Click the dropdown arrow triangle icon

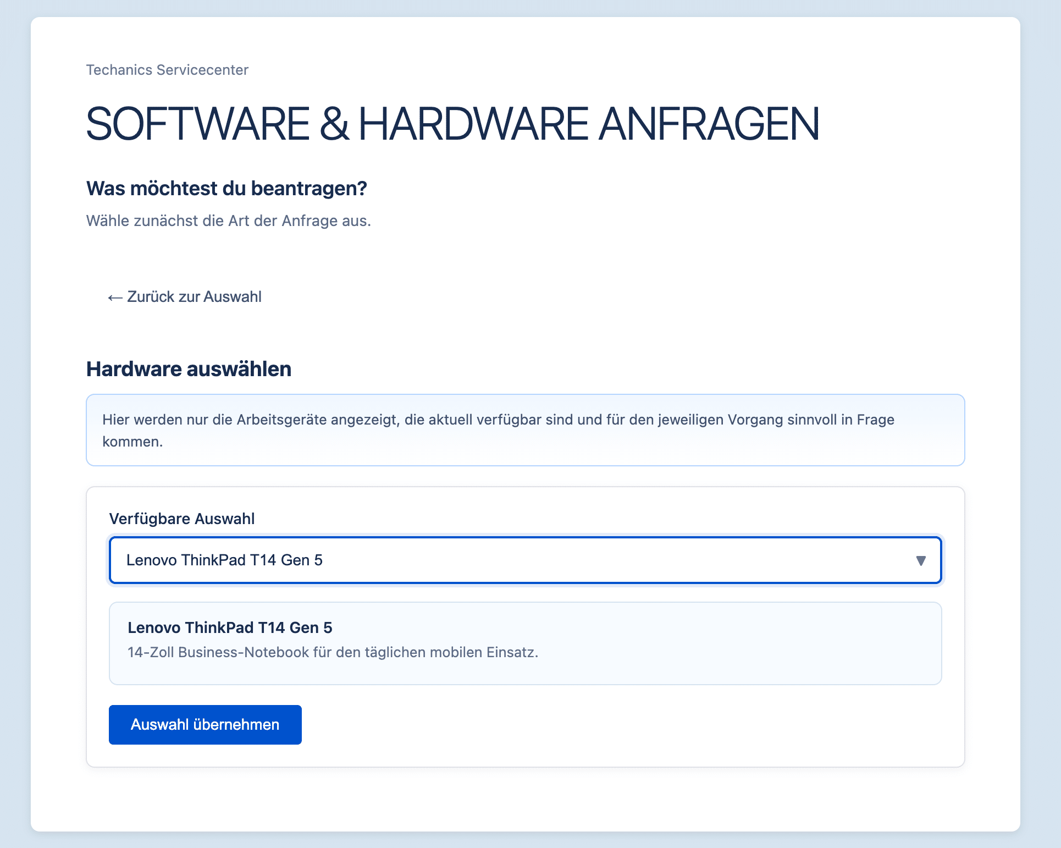tap(921, 560)
